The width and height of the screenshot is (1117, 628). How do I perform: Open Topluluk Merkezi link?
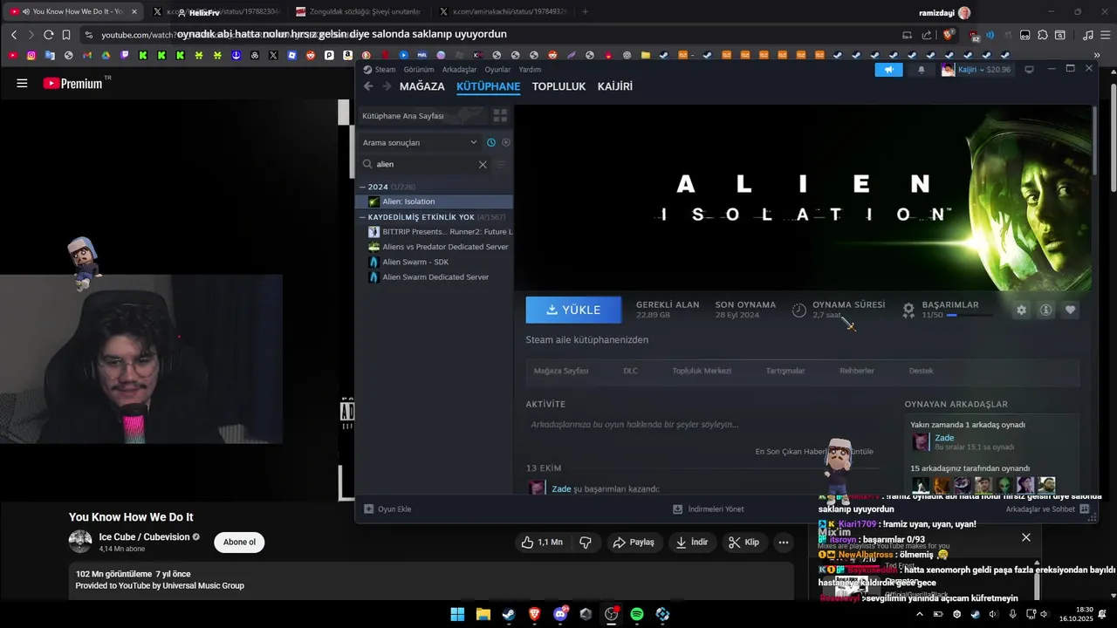coord(702,371)
